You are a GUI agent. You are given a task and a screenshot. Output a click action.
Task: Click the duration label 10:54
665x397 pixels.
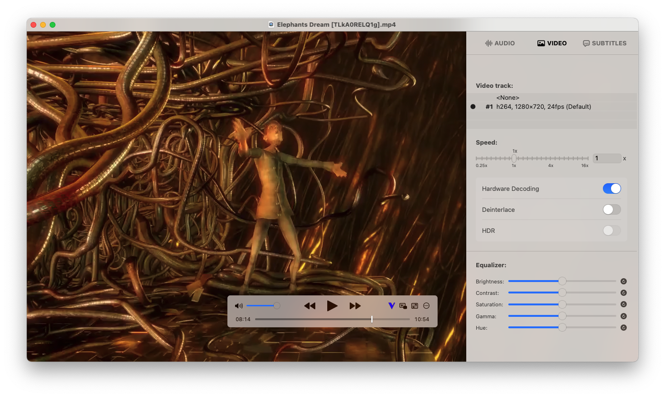point(422,319)
